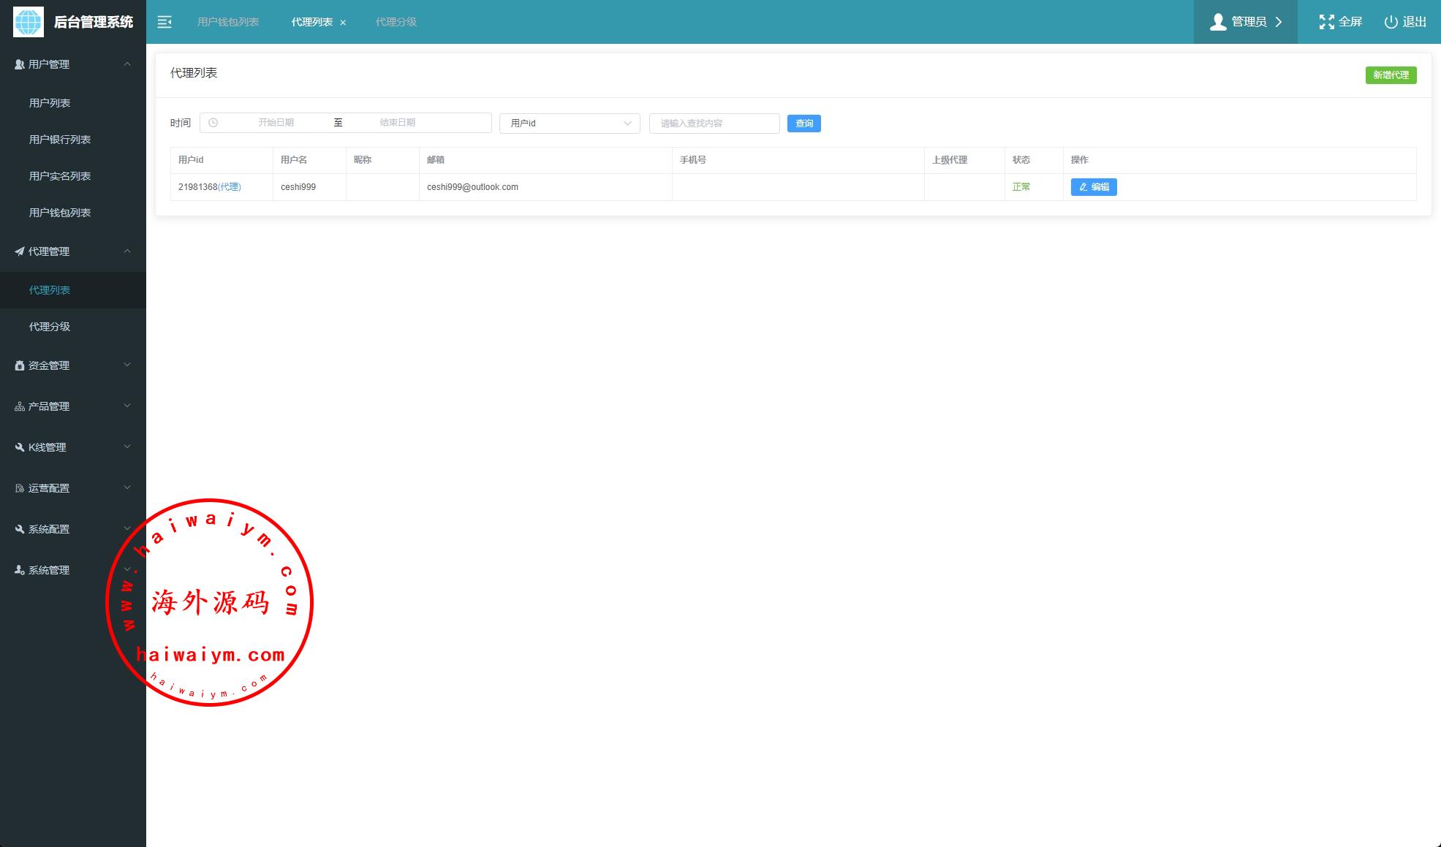
Task: Click the logout power icon
Action: (1391, 22)
